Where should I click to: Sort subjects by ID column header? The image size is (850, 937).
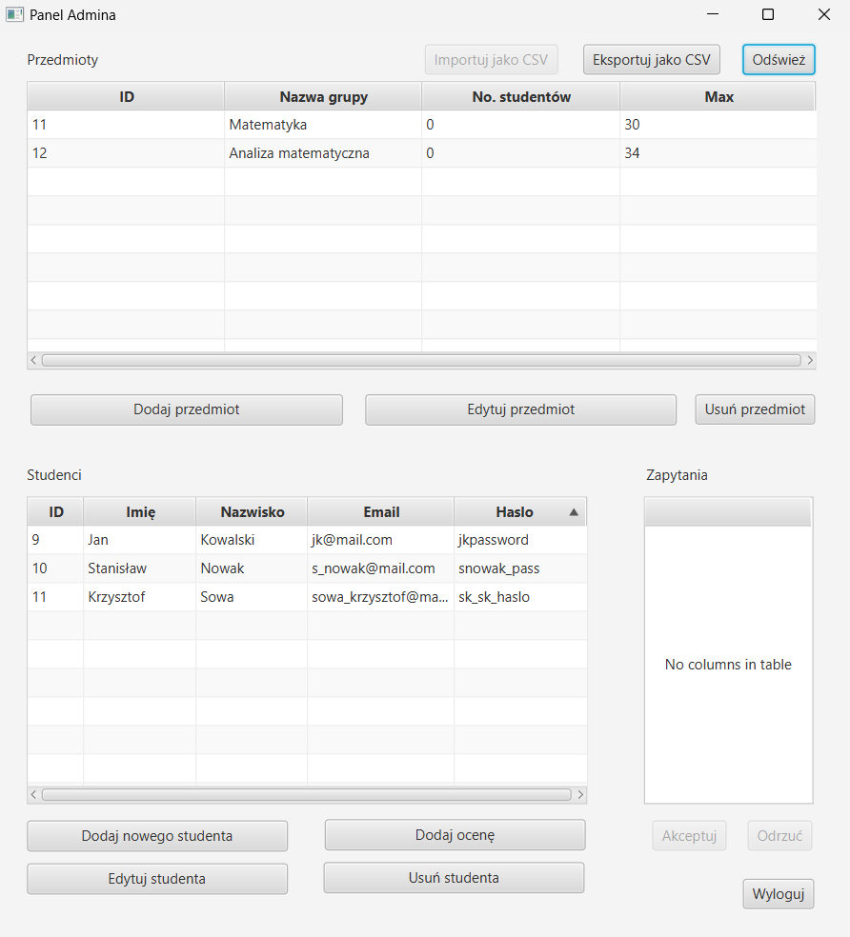[126, 97]
